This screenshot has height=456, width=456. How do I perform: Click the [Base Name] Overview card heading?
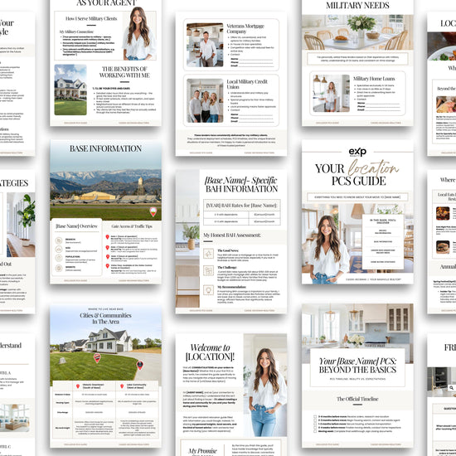coord(77,226)
